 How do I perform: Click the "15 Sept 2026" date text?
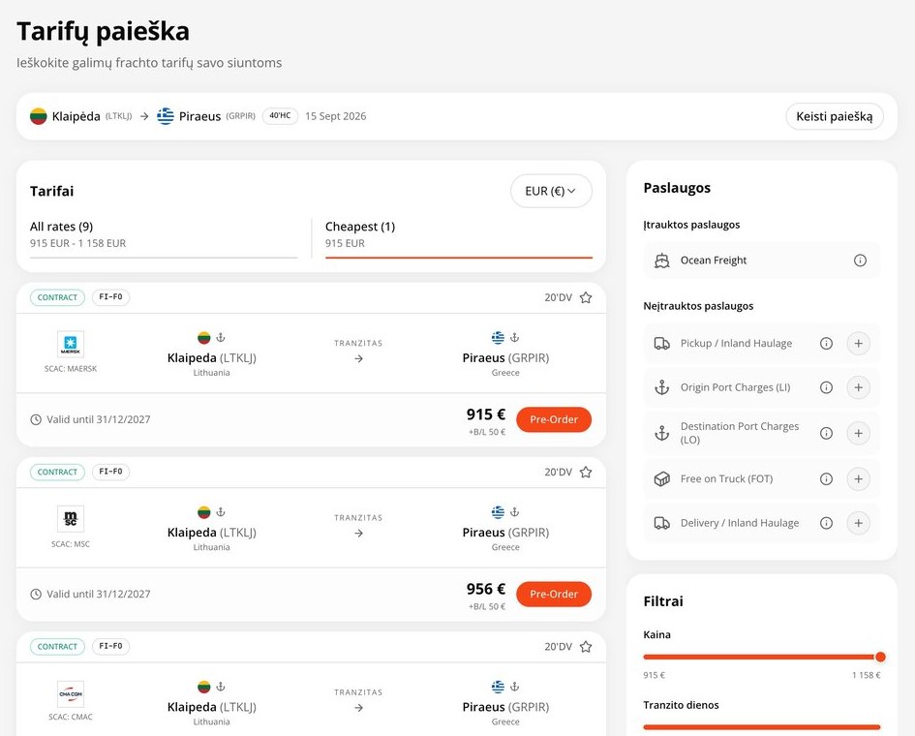pos(336,116)
